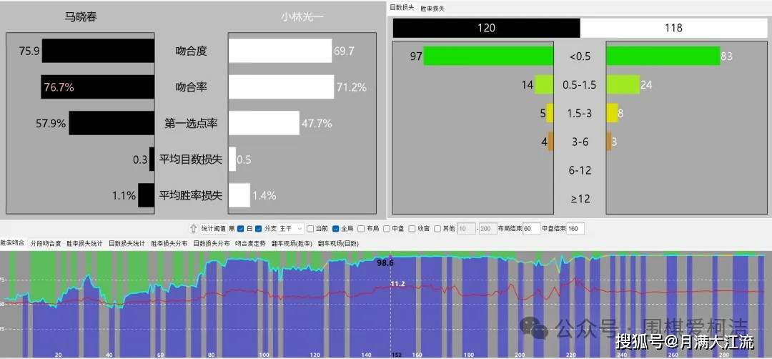Open the 分支 主干 dropdown

coord(291,229)
